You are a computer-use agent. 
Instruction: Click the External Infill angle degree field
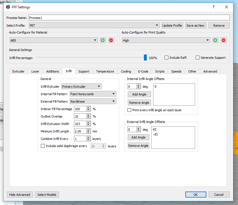point(132,130)
